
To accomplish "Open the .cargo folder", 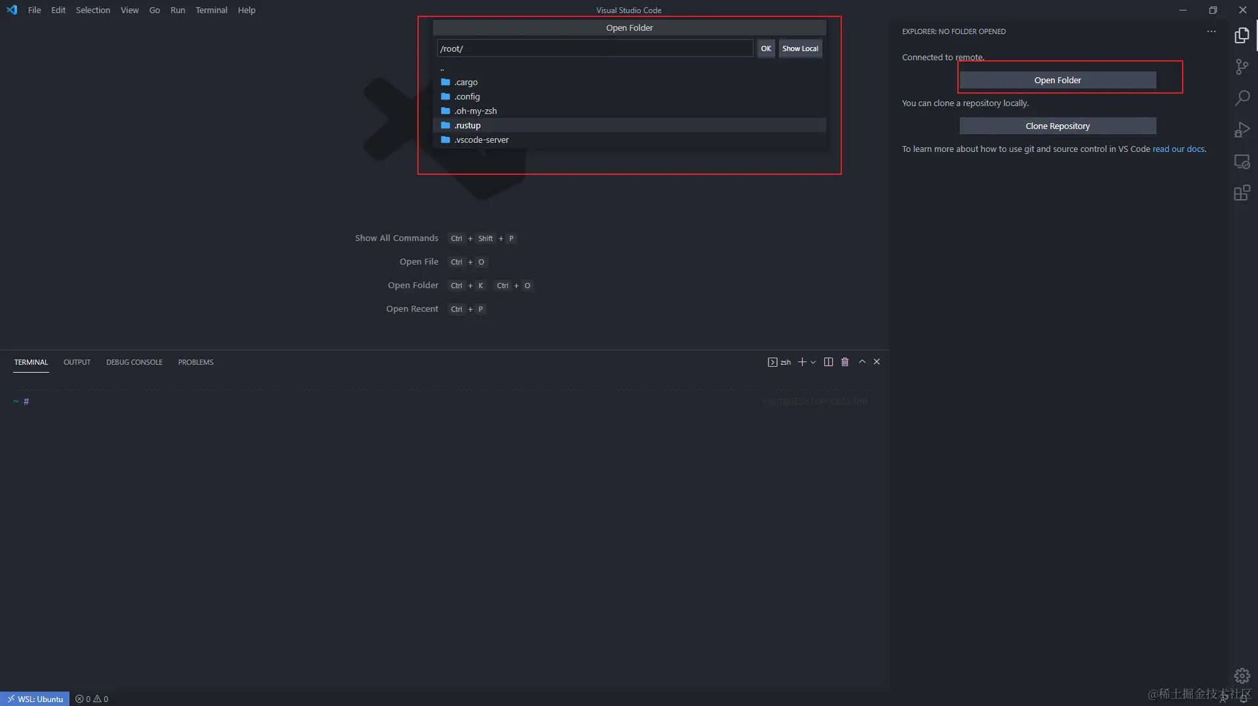I will tap(629, 82).
